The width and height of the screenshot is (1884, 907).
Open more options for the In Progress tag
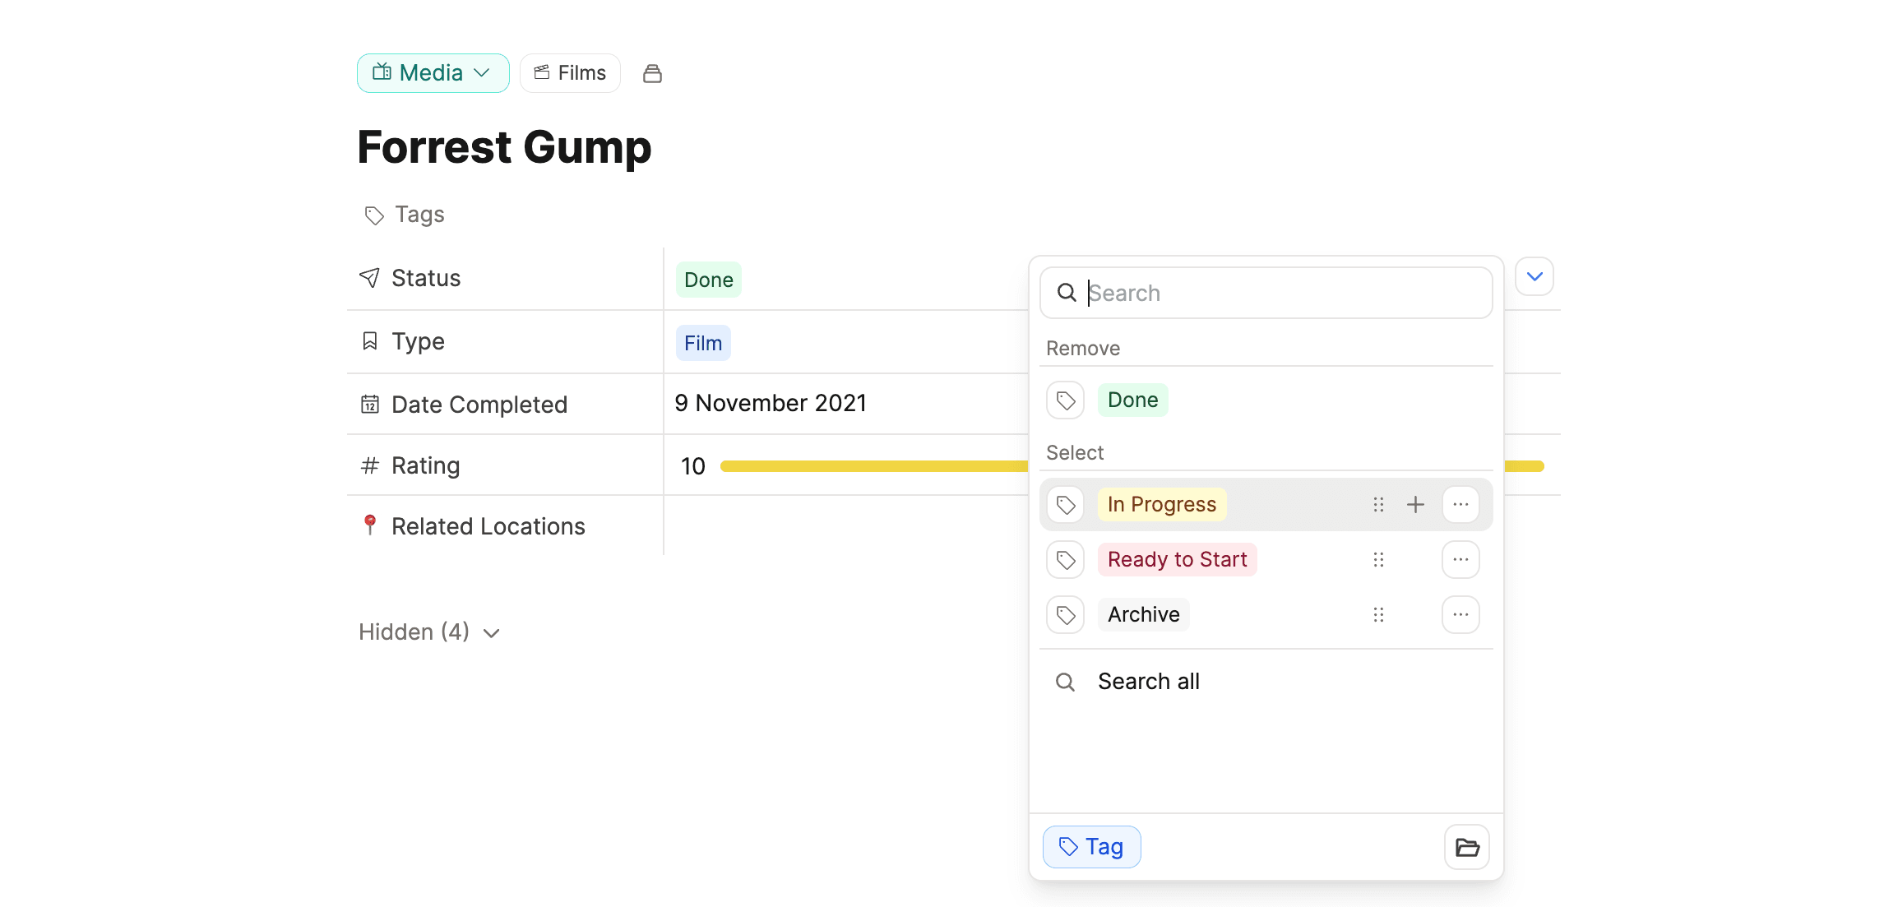pos(1460,504)
